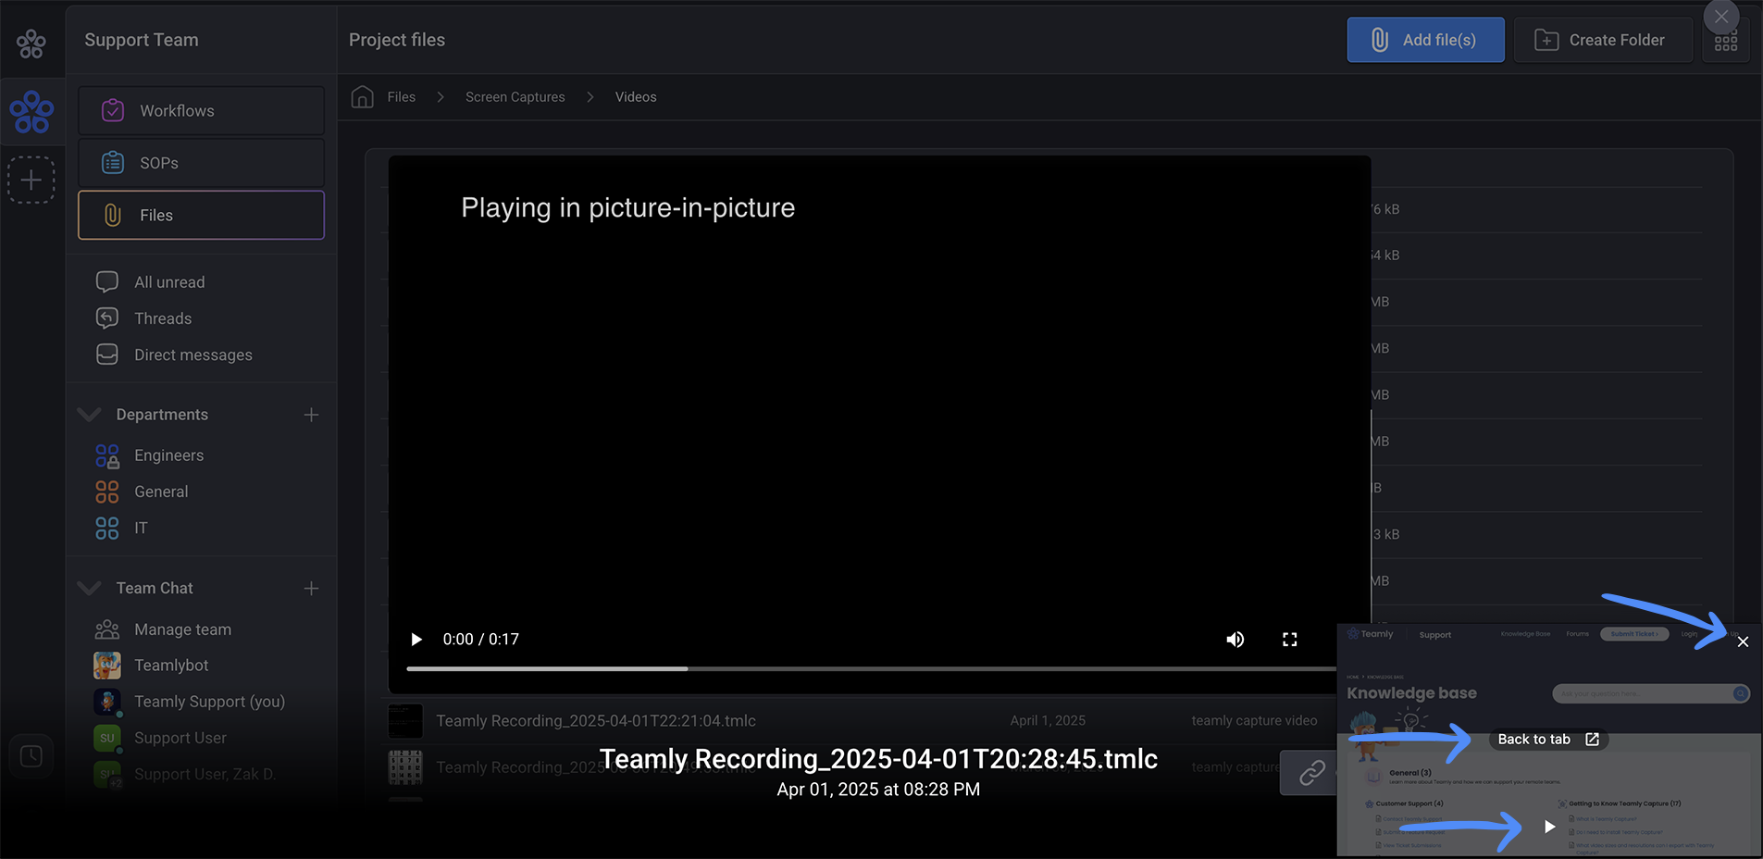
Task: Click the Files paperclip icon
Action: pos(113,215)
